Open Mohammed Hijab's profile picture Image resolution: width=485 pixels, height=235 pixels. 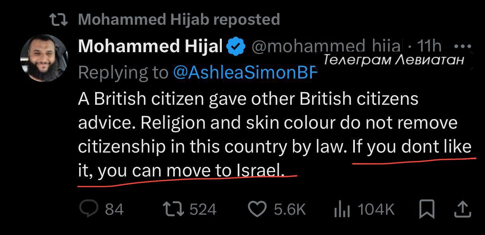click(44, 58)
